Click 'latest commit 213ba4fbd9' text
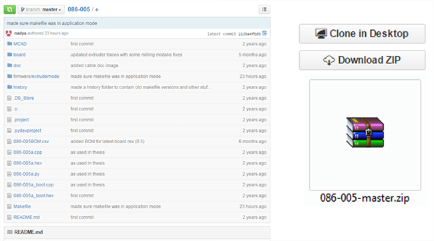The width and height of the screenshot is (434, 241). point(234,34)
